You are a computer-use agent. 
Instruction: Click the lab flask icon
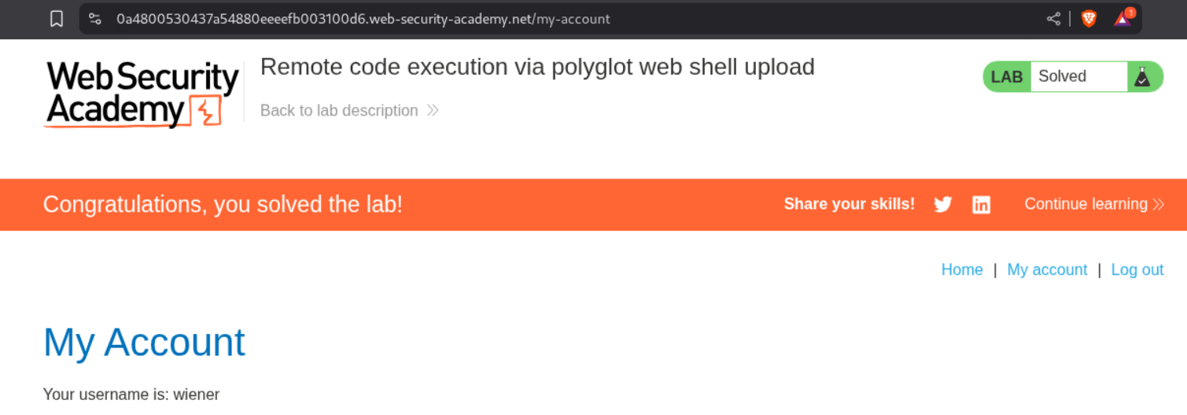pos(1142,76)
